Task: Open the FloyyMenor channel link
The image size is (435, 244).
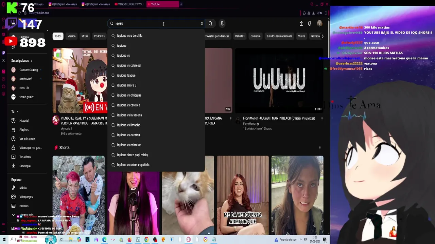Action: (x=249, y=124)
